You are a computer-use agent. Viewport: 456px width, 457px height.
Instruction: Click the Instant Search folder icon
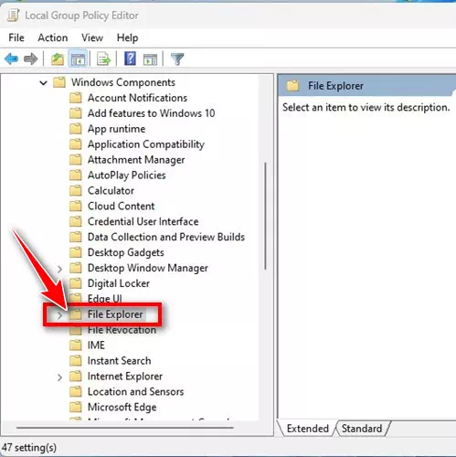76,361
